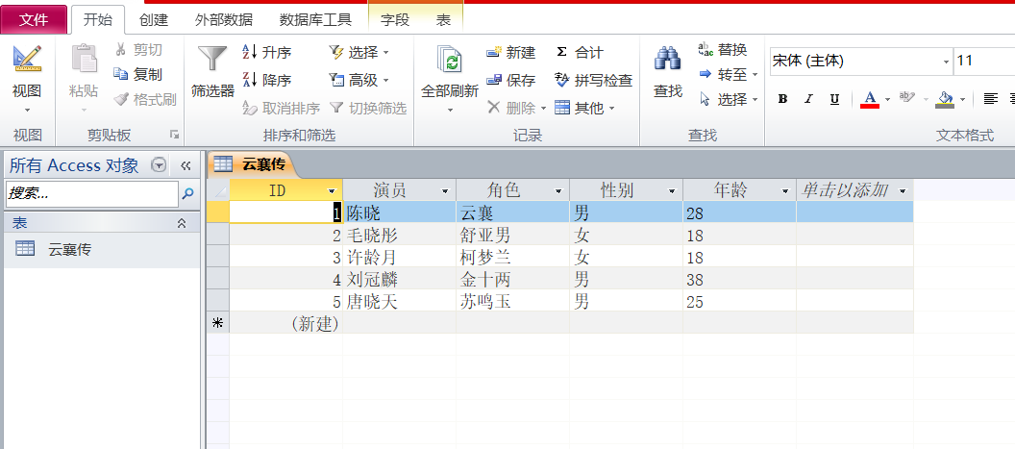
Task: Run 拼写检查 spell check
Action: (594, 81)
